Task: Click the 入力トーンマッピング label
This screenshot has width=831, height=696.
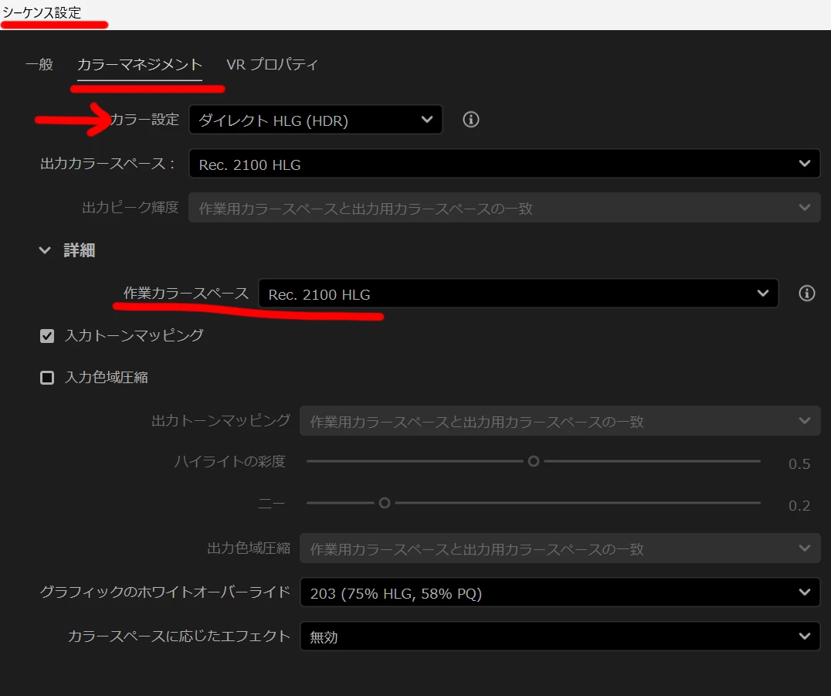Action: pyautogui.click(x=134, y=335)
